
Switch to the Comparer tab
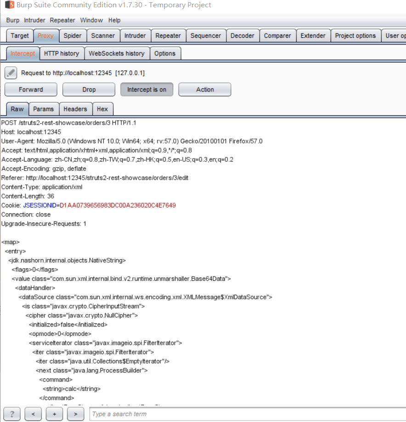point(277,36)
